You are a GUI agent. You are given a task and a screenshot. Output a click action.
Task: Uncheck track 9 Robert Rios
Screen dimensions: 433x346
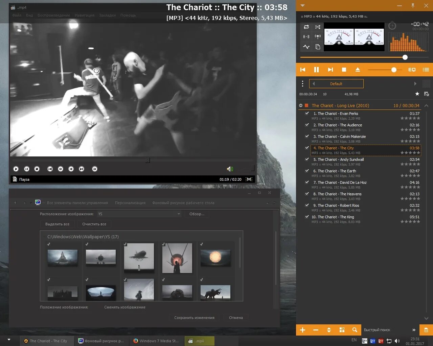[x=307, y=205]
